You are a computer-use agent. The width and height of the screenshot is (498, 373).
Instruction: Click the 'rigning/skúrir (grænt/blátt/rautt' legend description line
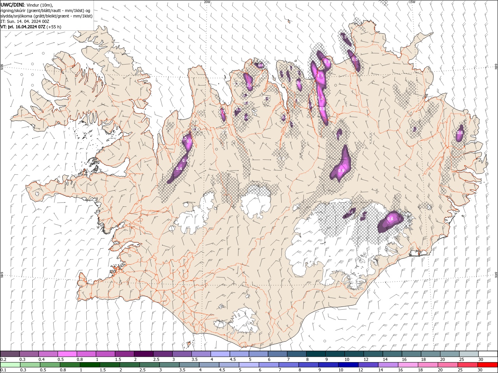coord(46,10)
